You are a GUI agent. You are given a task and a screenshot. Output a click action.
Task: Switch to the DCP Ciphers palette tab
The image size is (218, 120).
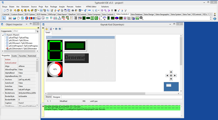pos(30,14)
